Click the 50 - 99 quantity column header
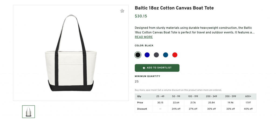276x120 pixels. click(176, 96)
